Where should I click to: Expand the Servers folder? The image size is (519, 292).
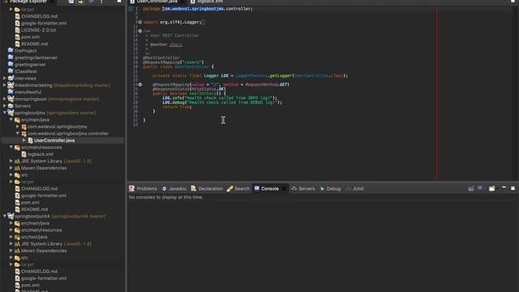click(5, 106)
